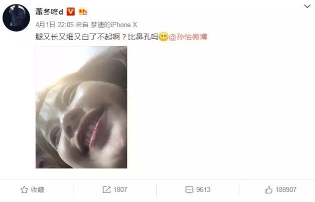The width and height of the screenshot is (315, 202).
Task: Click the comment bubble icon
Action: pyautogui.click(x=189, y=190)
